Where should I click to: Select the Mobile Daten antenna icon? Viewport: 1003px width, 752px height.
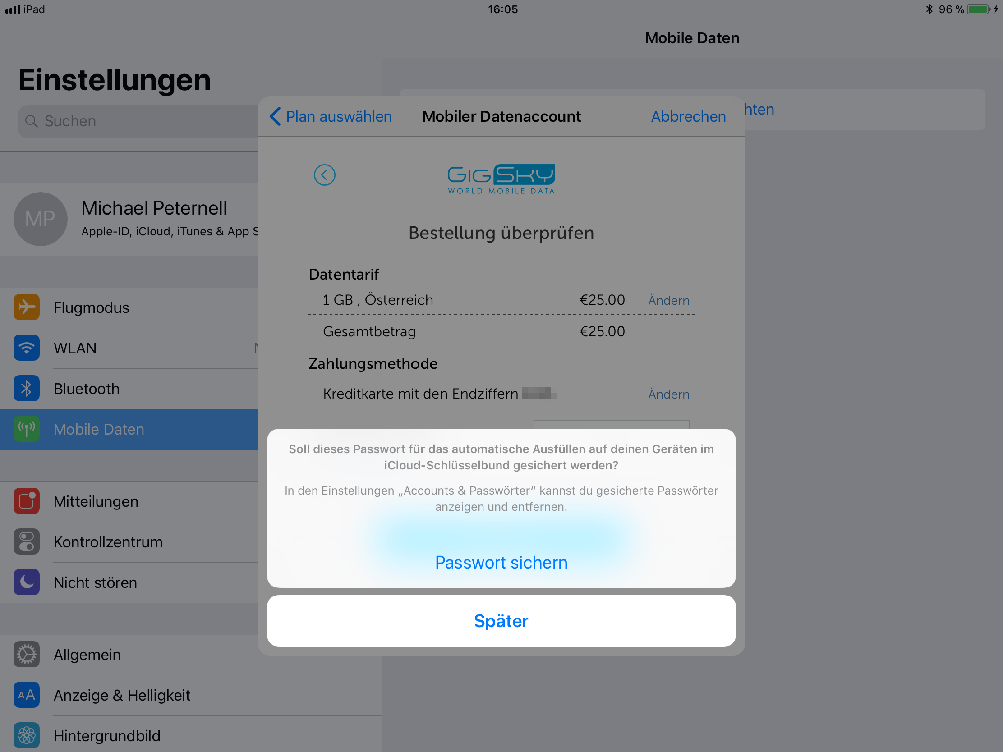pos(26,429)
